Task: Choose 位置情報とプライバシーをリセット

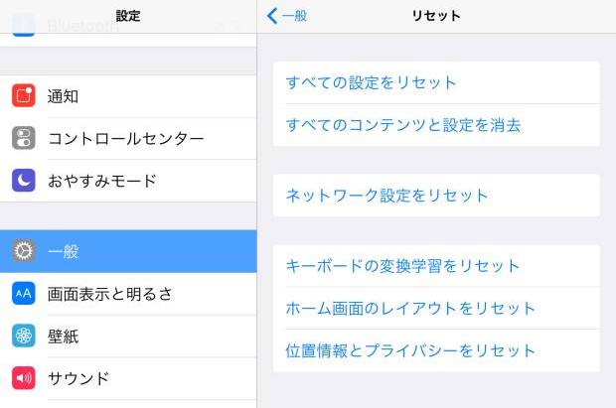Action: [x=436, y=350]
